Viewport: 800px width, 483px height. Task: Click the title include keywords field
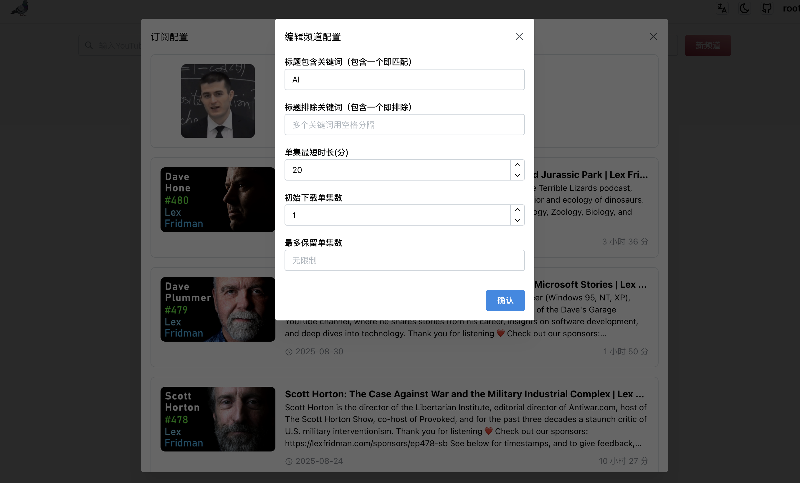[x=404, y=80]
